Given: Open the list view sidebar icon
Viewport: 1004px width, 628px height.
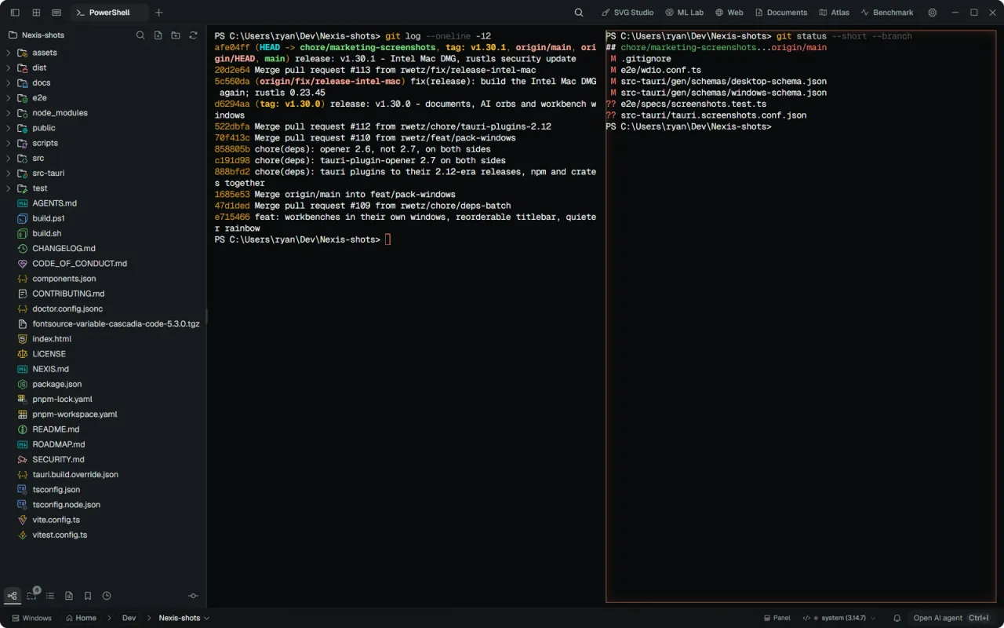Looking at the screenshot, I should [x=50, y=596].
